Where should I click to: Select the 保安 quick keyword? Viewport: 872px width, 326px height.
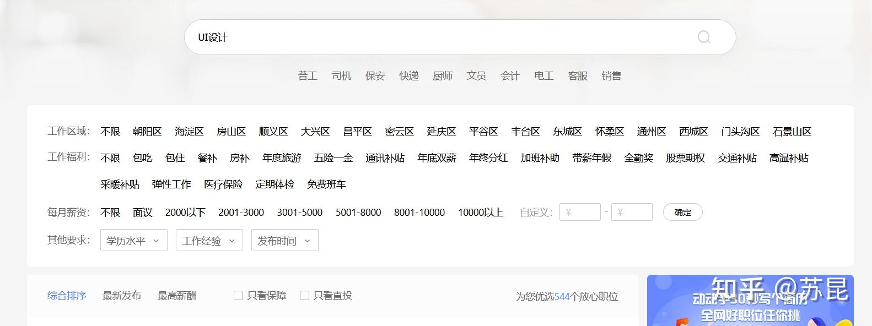tap(375, 76)
